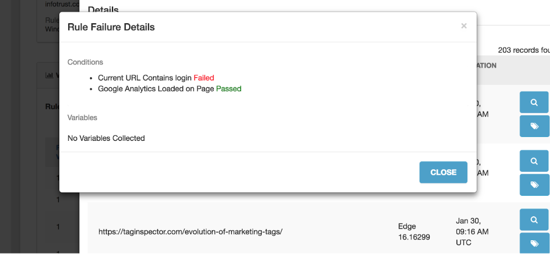Click the Edge 16.16299 browser cell
Image resolution: width=550 pixels, height=254 pixels.
(x=414, y=232)
